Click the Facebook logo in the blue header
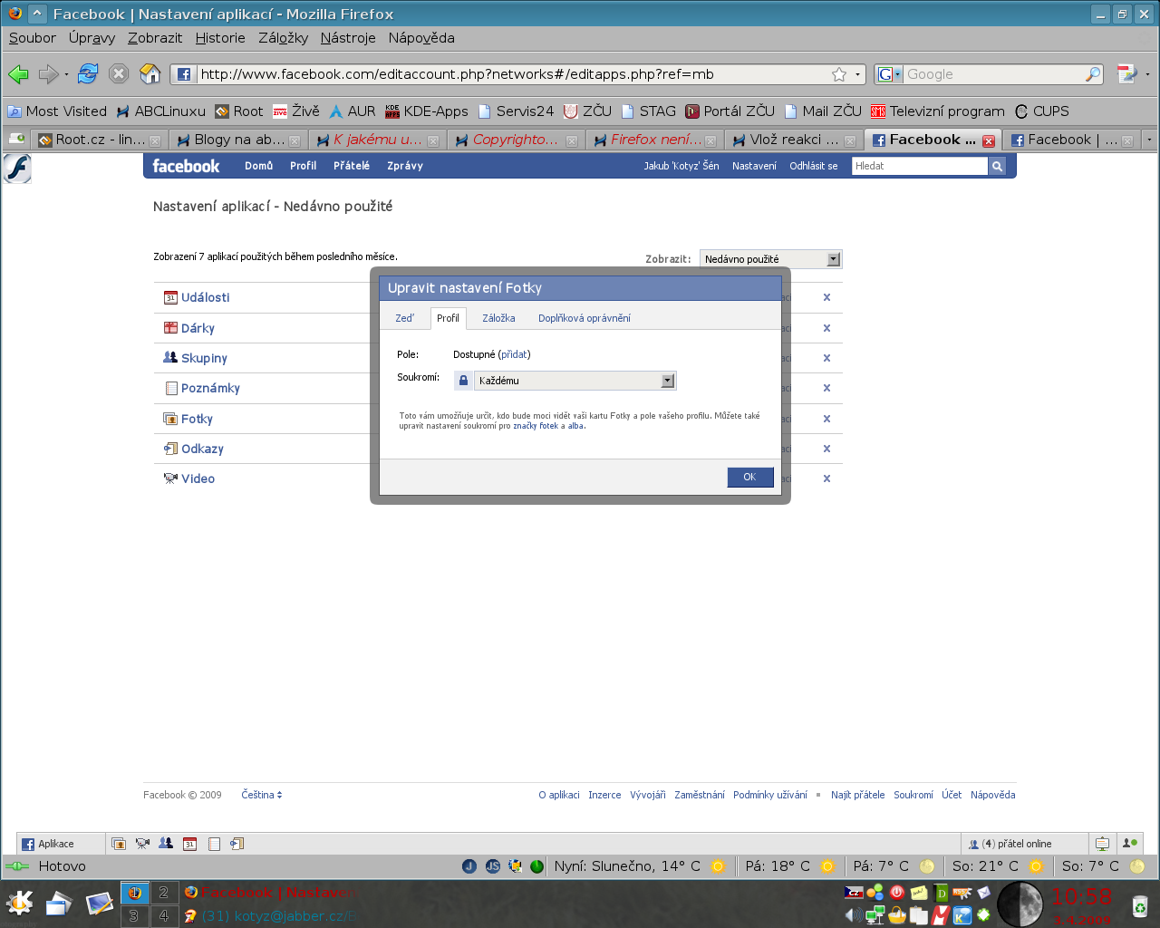Screen dimensions: 1160x928 coord(186,166)
